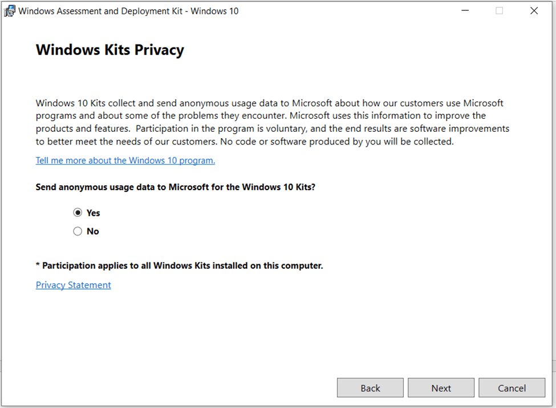
Task: Click the "No" option label text
Action: (93, 231)
